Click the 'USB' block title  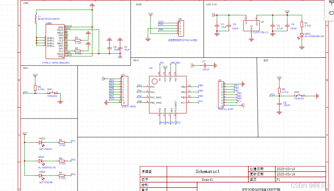click(x=25, y=3)
